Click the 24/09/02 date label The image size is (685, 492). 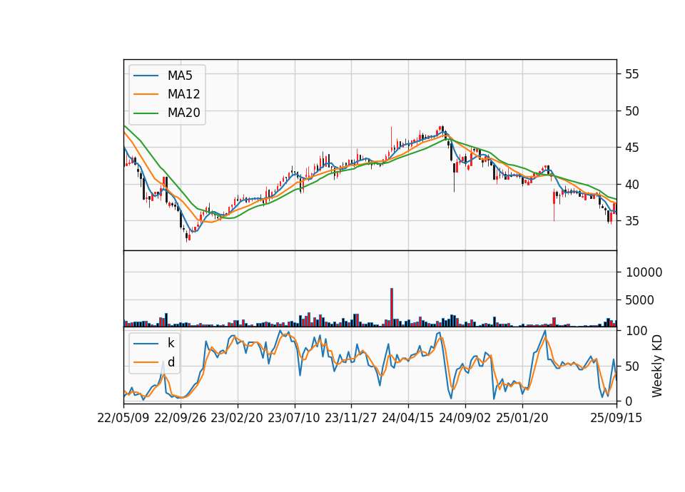pos(465,418)
